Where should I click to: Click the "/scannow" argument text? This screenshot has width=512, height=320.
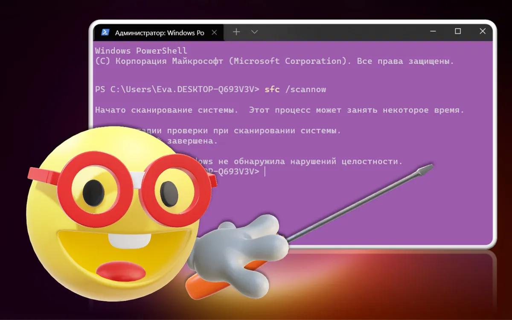305,90
